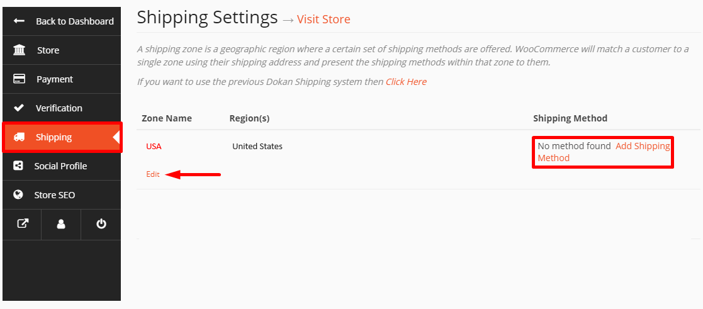The width and height of the screenshot is (703, 309).
Task: Open the USA zone name link
Action: click(x=154, y=146)
